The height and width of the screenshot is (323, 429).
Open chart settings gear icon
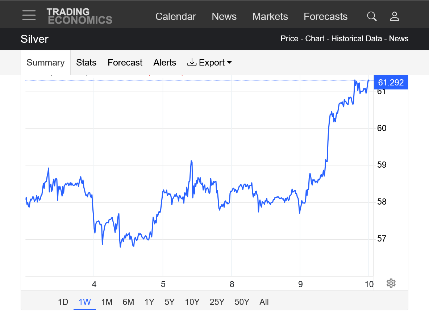391,283
